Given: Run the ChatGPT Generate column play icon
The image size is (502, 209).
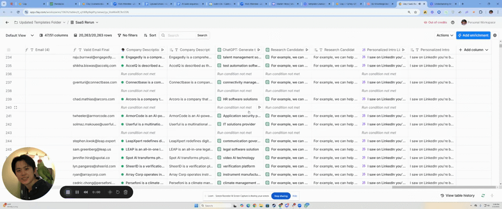Looking at the screenshot, I should pyautogui.click(x=259, y=50).
